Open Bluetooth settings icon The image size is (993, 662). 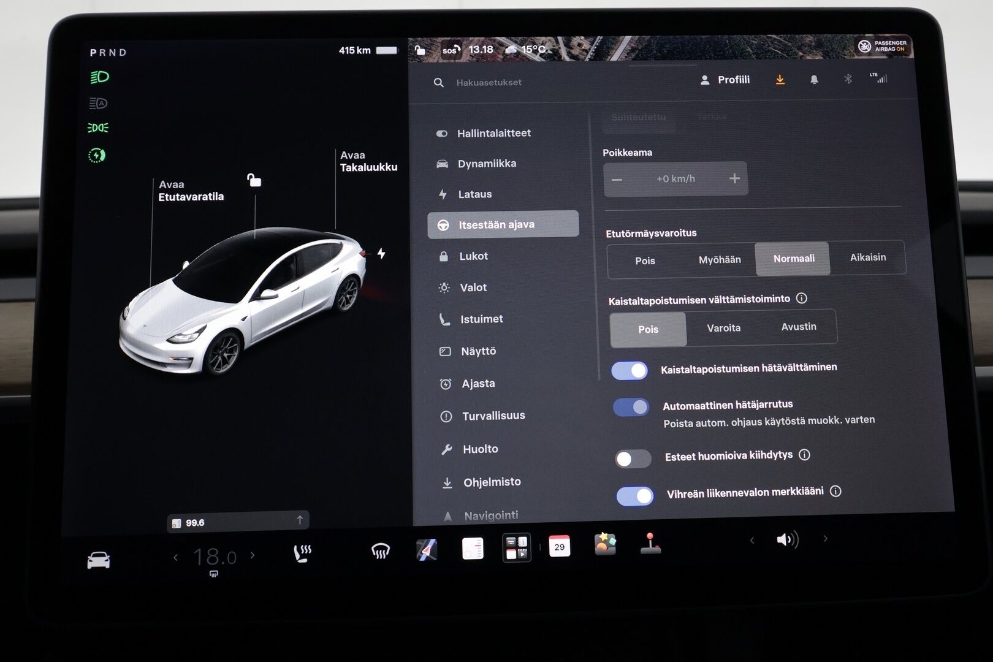pyautogui.click(x=848, y=78)
